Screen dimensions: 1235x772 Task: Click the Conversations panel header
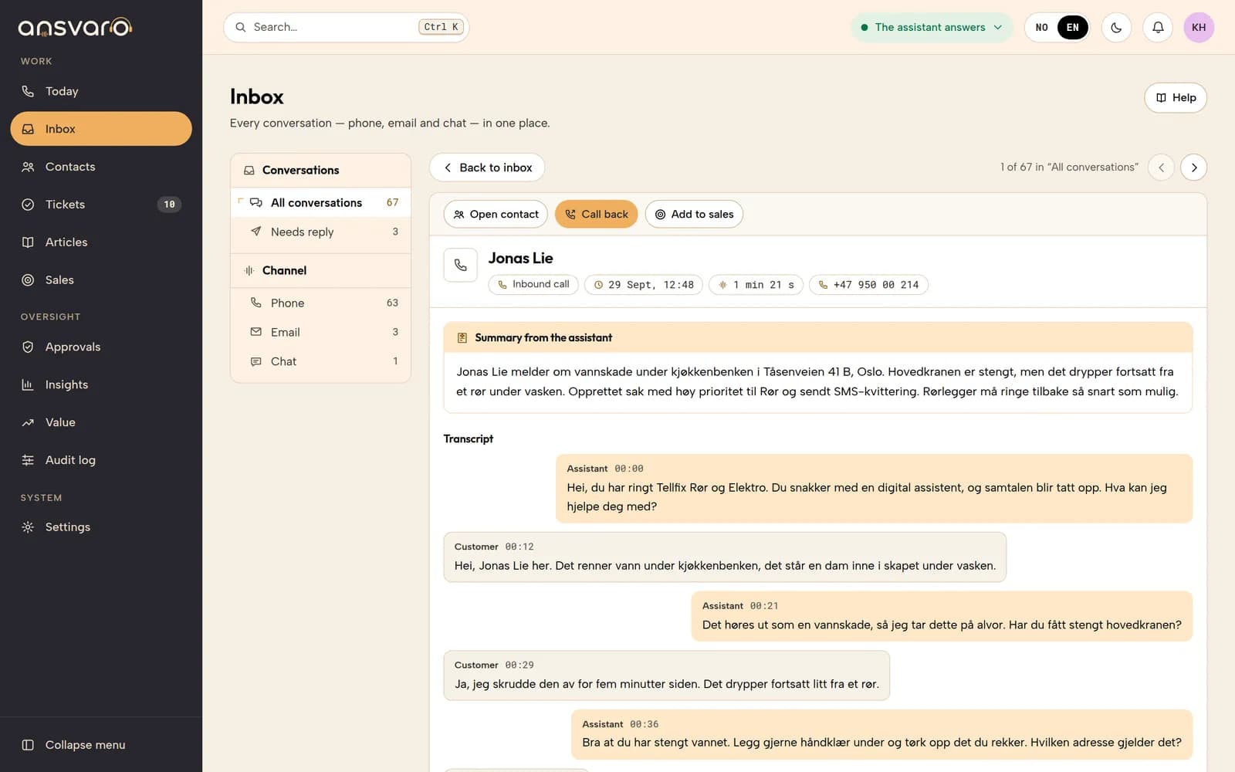[x=320, y=170]
